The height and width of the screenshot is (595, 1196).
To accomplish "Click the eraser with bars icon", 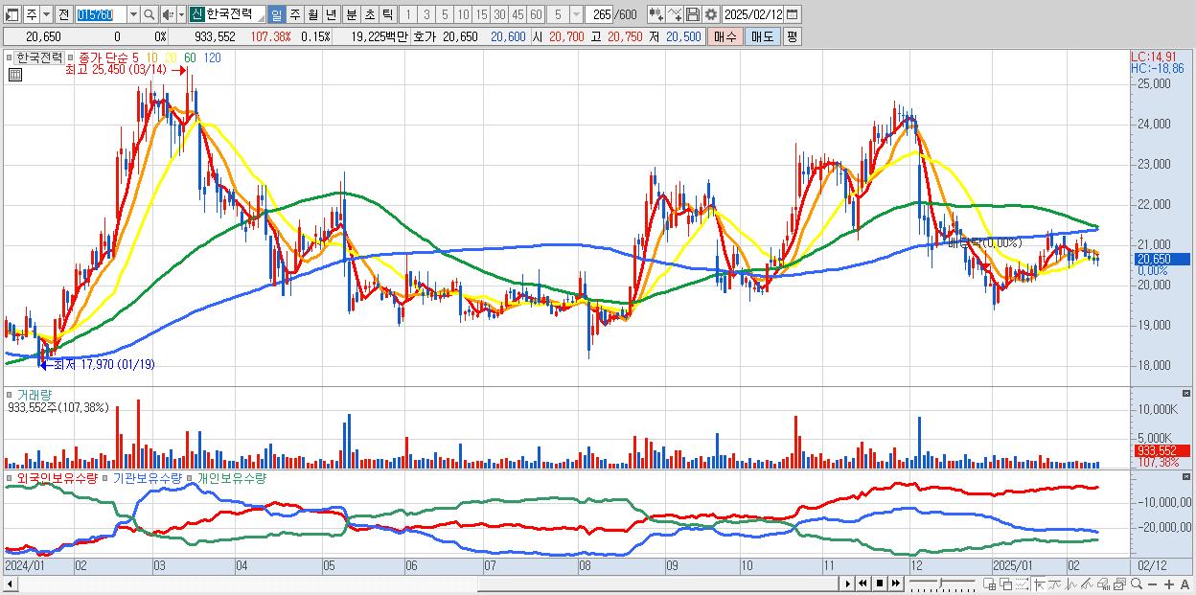I will [x=1103, y=584].
